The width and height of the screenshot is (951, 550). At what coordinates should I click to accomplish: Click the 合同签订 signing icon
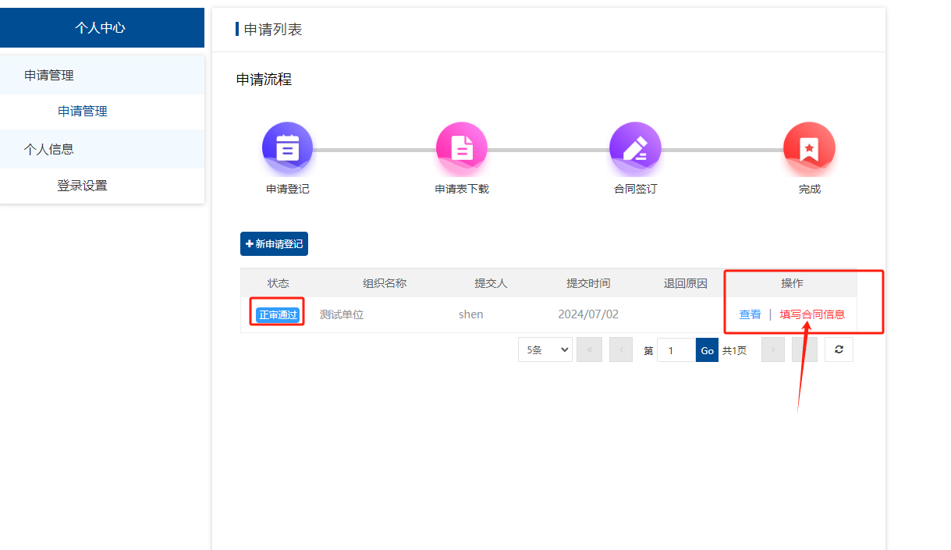635,147
